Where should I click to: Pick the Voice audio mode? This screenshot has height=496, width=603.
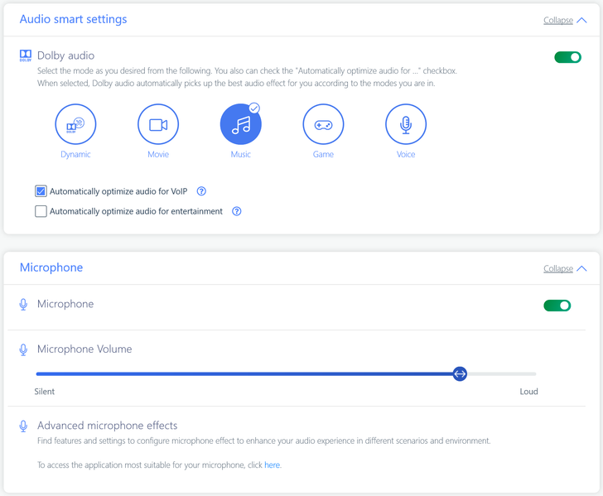pyautogui.click(x=406, y=124)
